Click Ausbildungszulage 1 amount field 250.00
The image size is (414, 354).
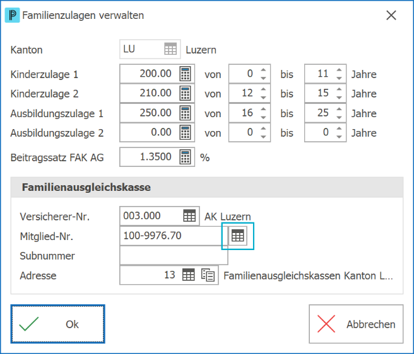[x=157, y=113]
